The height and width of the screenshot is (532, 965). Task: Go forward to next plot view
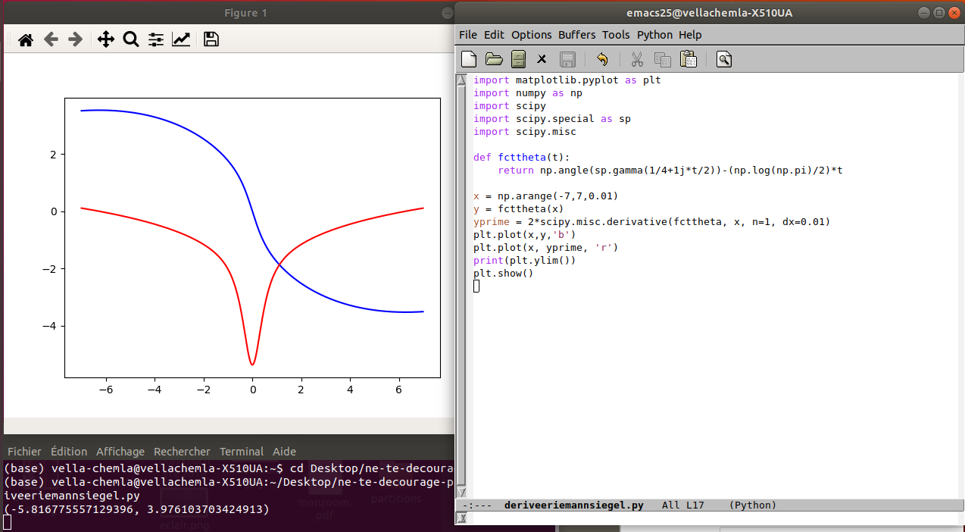(x=75, y=39)
